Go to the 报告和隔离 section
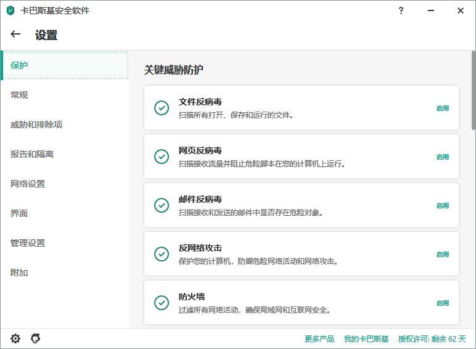Image resolution: width=476 pixels, height=349 pixels. (32, 154)
